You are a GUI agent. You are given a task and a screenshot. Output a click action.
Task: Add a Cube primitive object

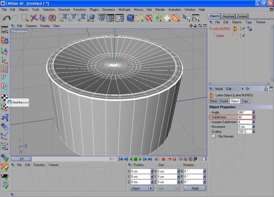[130, 18]
